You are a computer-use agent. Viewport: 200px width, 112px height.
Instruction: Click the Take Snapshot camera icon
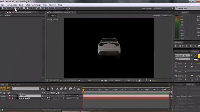point(79,81)
